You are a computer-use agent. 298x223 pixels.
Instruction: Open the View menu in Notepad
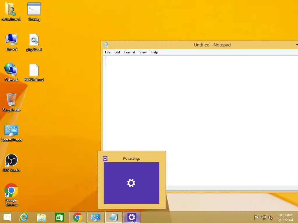click(143, 52)
